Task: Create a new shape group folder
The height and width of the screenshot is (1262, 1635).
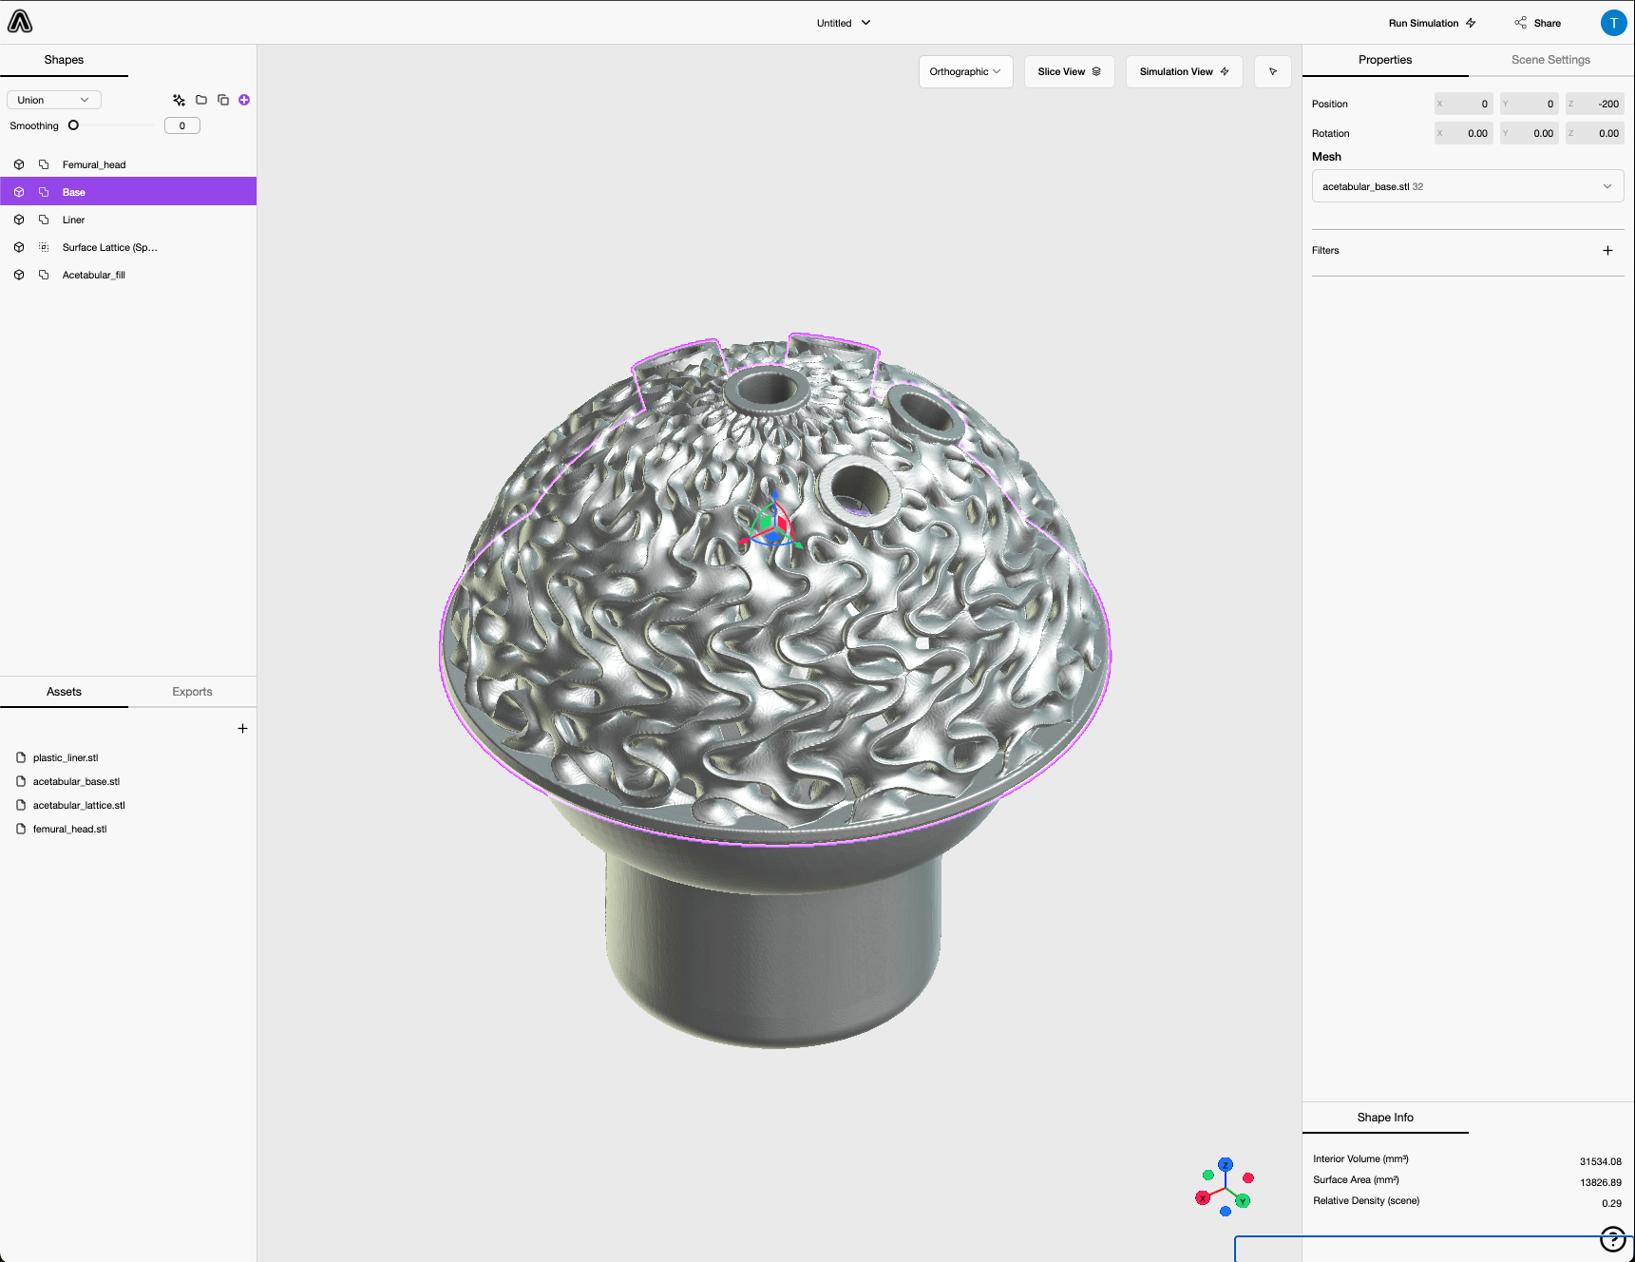Action: [x=201, y=100]
